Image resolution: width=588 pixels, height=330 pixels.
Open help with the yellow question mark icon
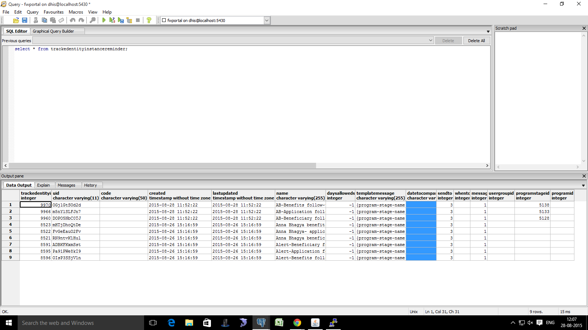point(149,21)
